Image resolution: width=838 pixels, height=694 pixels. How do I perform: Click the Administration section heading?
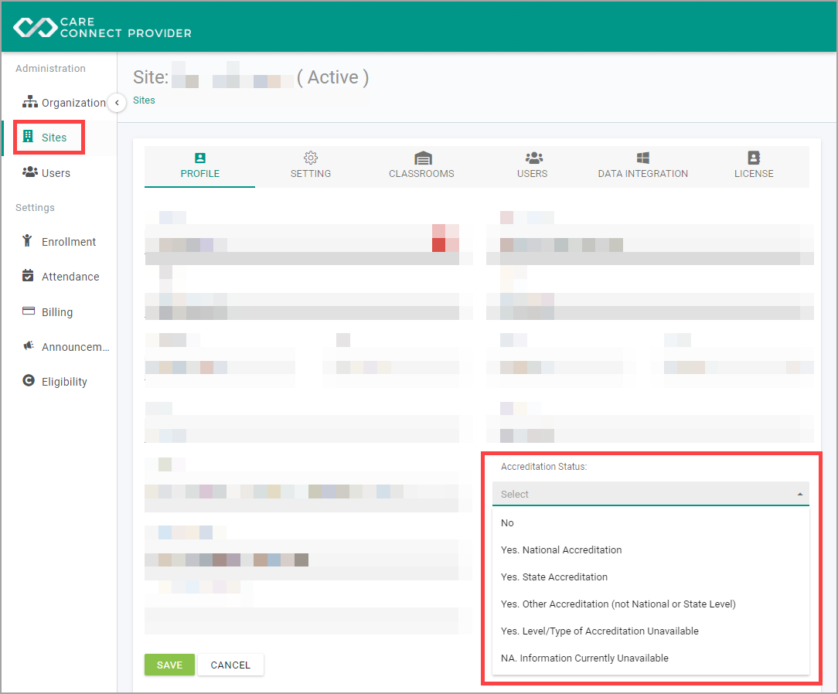click(x=50, y=68)
